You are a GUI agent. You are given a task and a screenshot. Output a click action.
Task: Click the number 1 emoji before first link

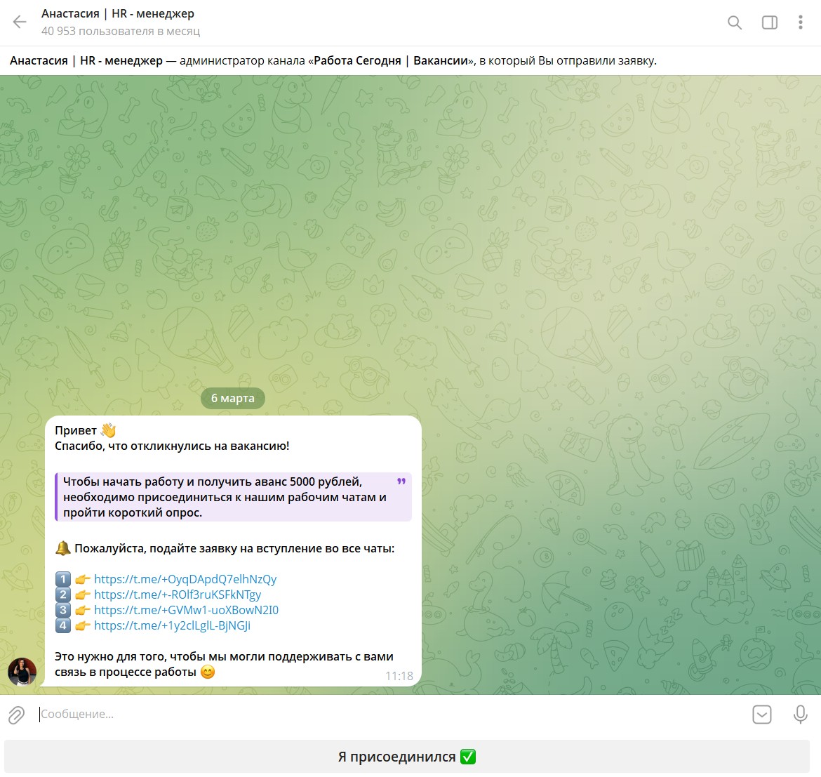(x=63, y=579)
